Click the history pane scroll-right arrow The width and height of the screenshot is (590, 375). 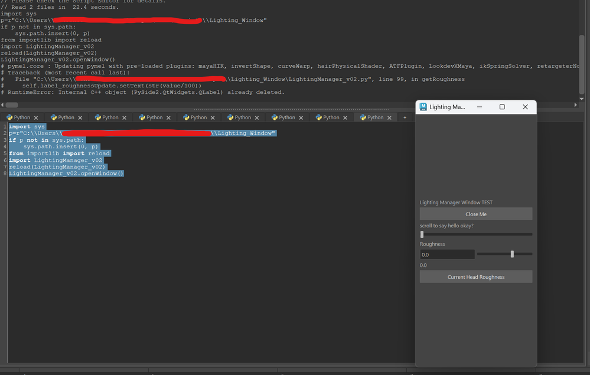click(x=575, y=105)
